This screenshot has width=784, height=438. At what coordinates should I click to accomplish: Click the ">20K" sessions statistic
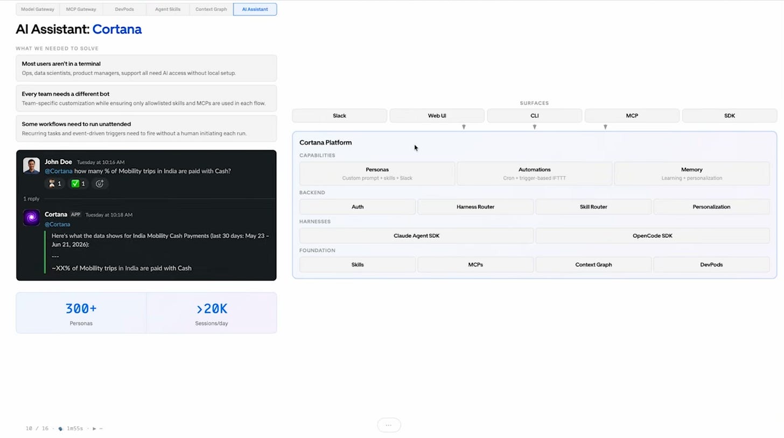(x=212, y=309)
